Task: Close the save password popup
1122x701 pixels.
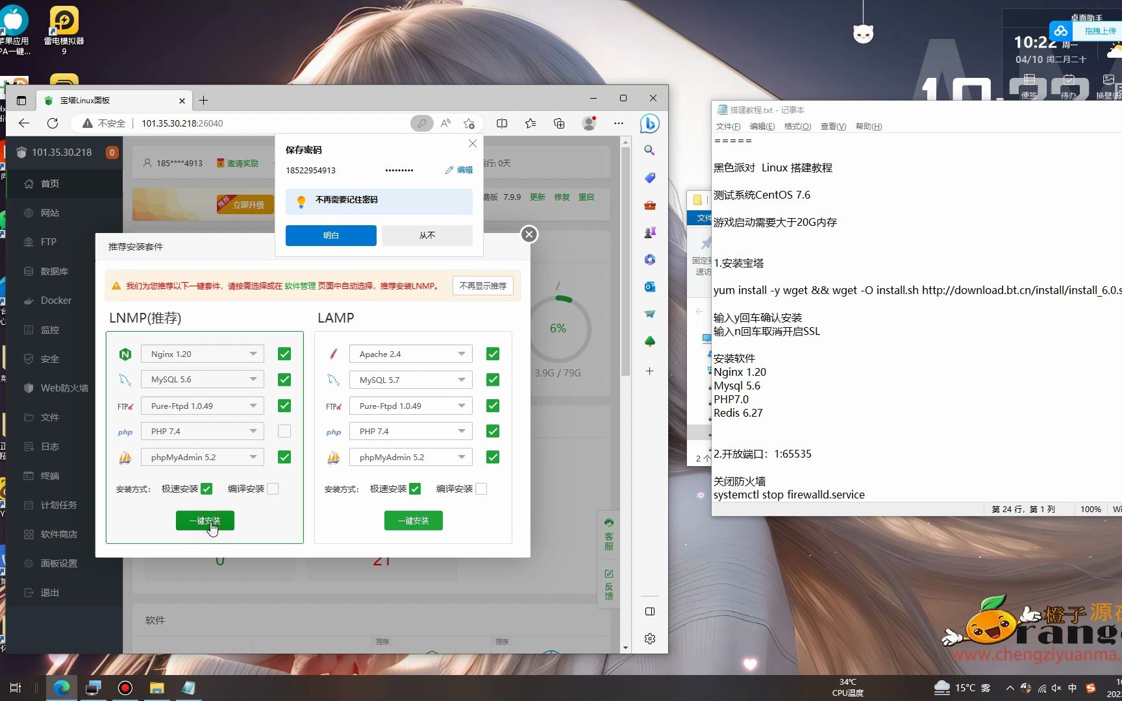Action: pyautogui.click(x=473, y=143)
